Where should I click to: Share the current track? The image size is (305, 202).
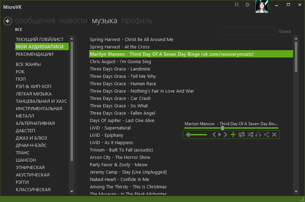click(266, 135)
